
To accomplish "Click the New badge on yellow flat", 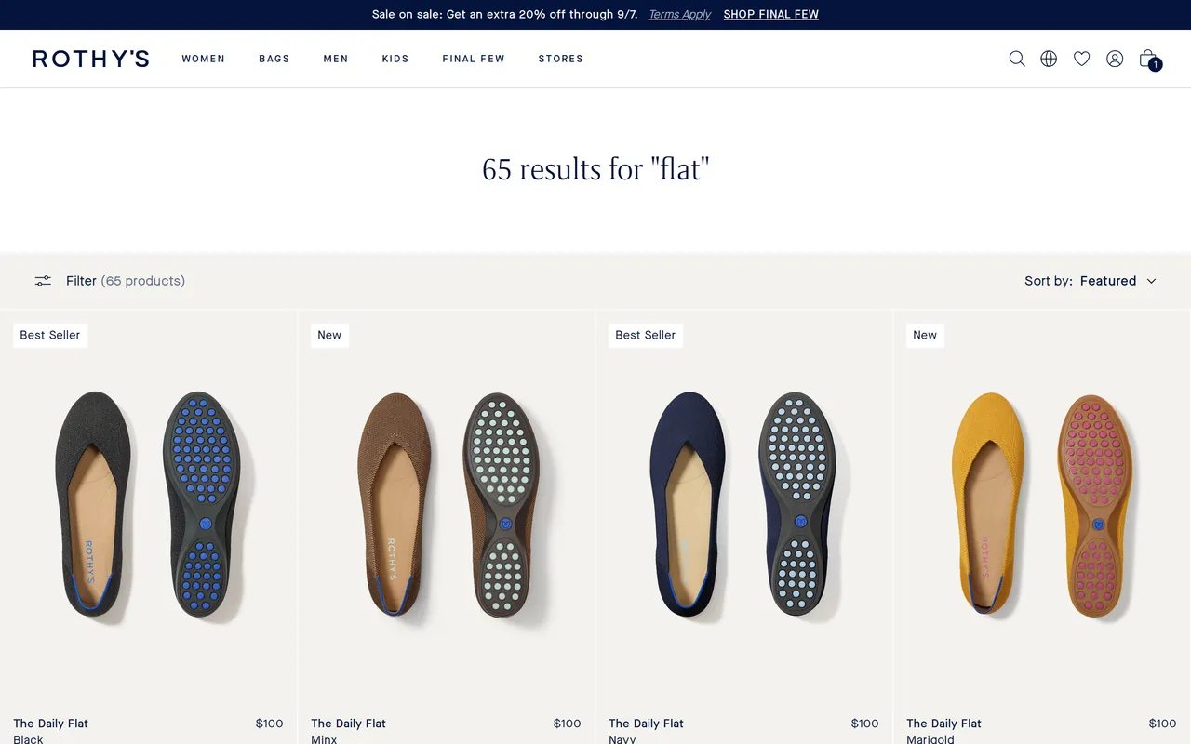I will click(x=925, y=335).
